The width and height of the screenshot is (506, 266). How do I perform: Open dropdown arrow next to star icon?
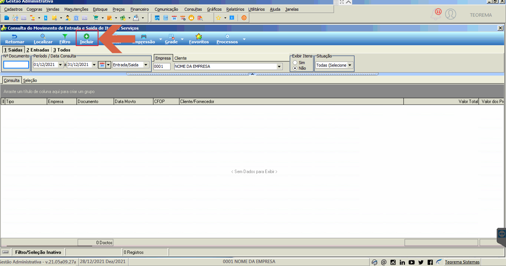click(225, 17)
